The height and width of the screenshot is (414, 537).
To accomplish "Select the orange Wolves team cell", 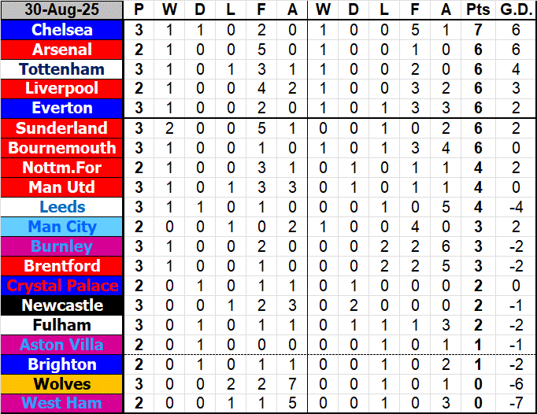I will pyautogui.click(x=62, y=384).
